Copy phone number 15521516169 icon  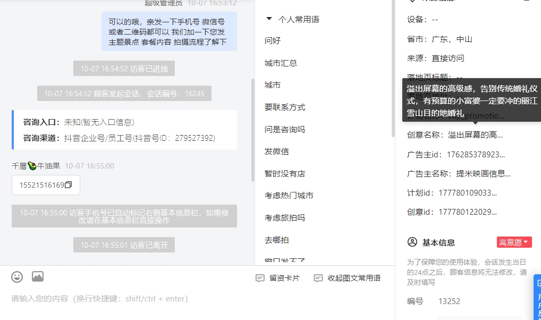pyautogui.click(x=69, y=185)
